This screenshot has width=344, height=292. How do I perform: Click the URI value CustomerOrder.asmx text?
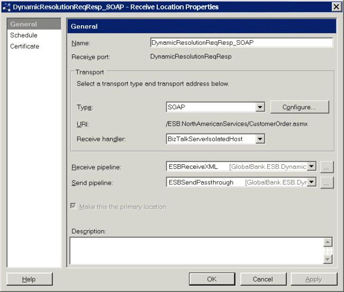tap(237, 124)
